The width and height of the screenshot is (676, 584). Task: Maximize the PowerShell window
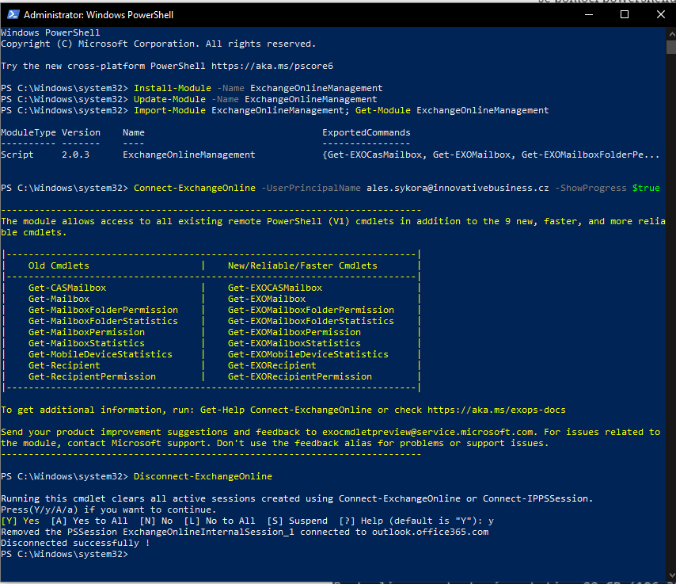pos(625,15)
